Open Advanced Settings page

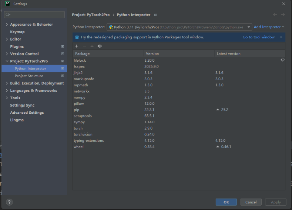coord(27,113)
